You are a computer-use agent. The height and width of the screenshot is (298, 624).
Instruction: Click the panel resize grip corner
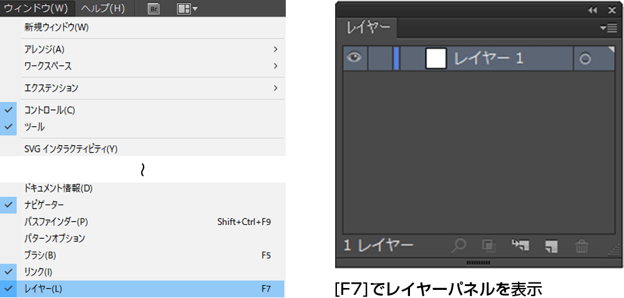click(x=613, y=251)
